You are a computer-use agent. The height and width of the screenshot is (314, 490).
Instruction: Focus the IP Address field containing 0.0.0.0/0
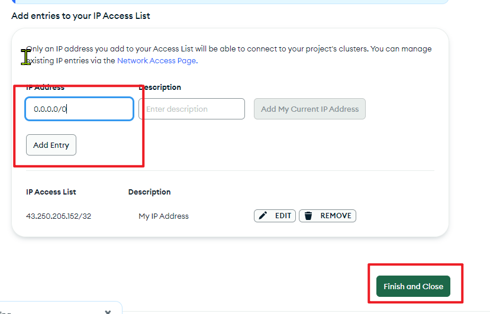[x=79, y=109]
